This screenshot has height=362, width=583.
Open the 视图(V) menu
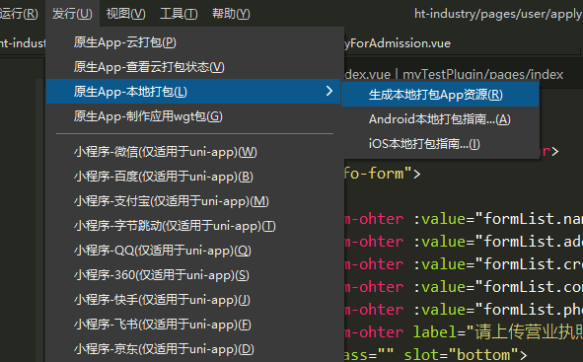[125, 14]
